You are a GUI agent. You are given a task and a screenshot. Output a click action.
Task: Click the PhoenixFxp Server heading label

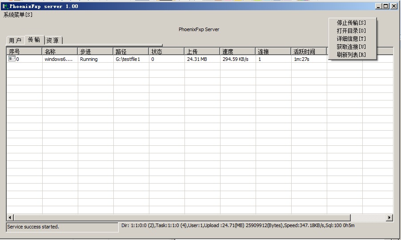click(199, 29)
